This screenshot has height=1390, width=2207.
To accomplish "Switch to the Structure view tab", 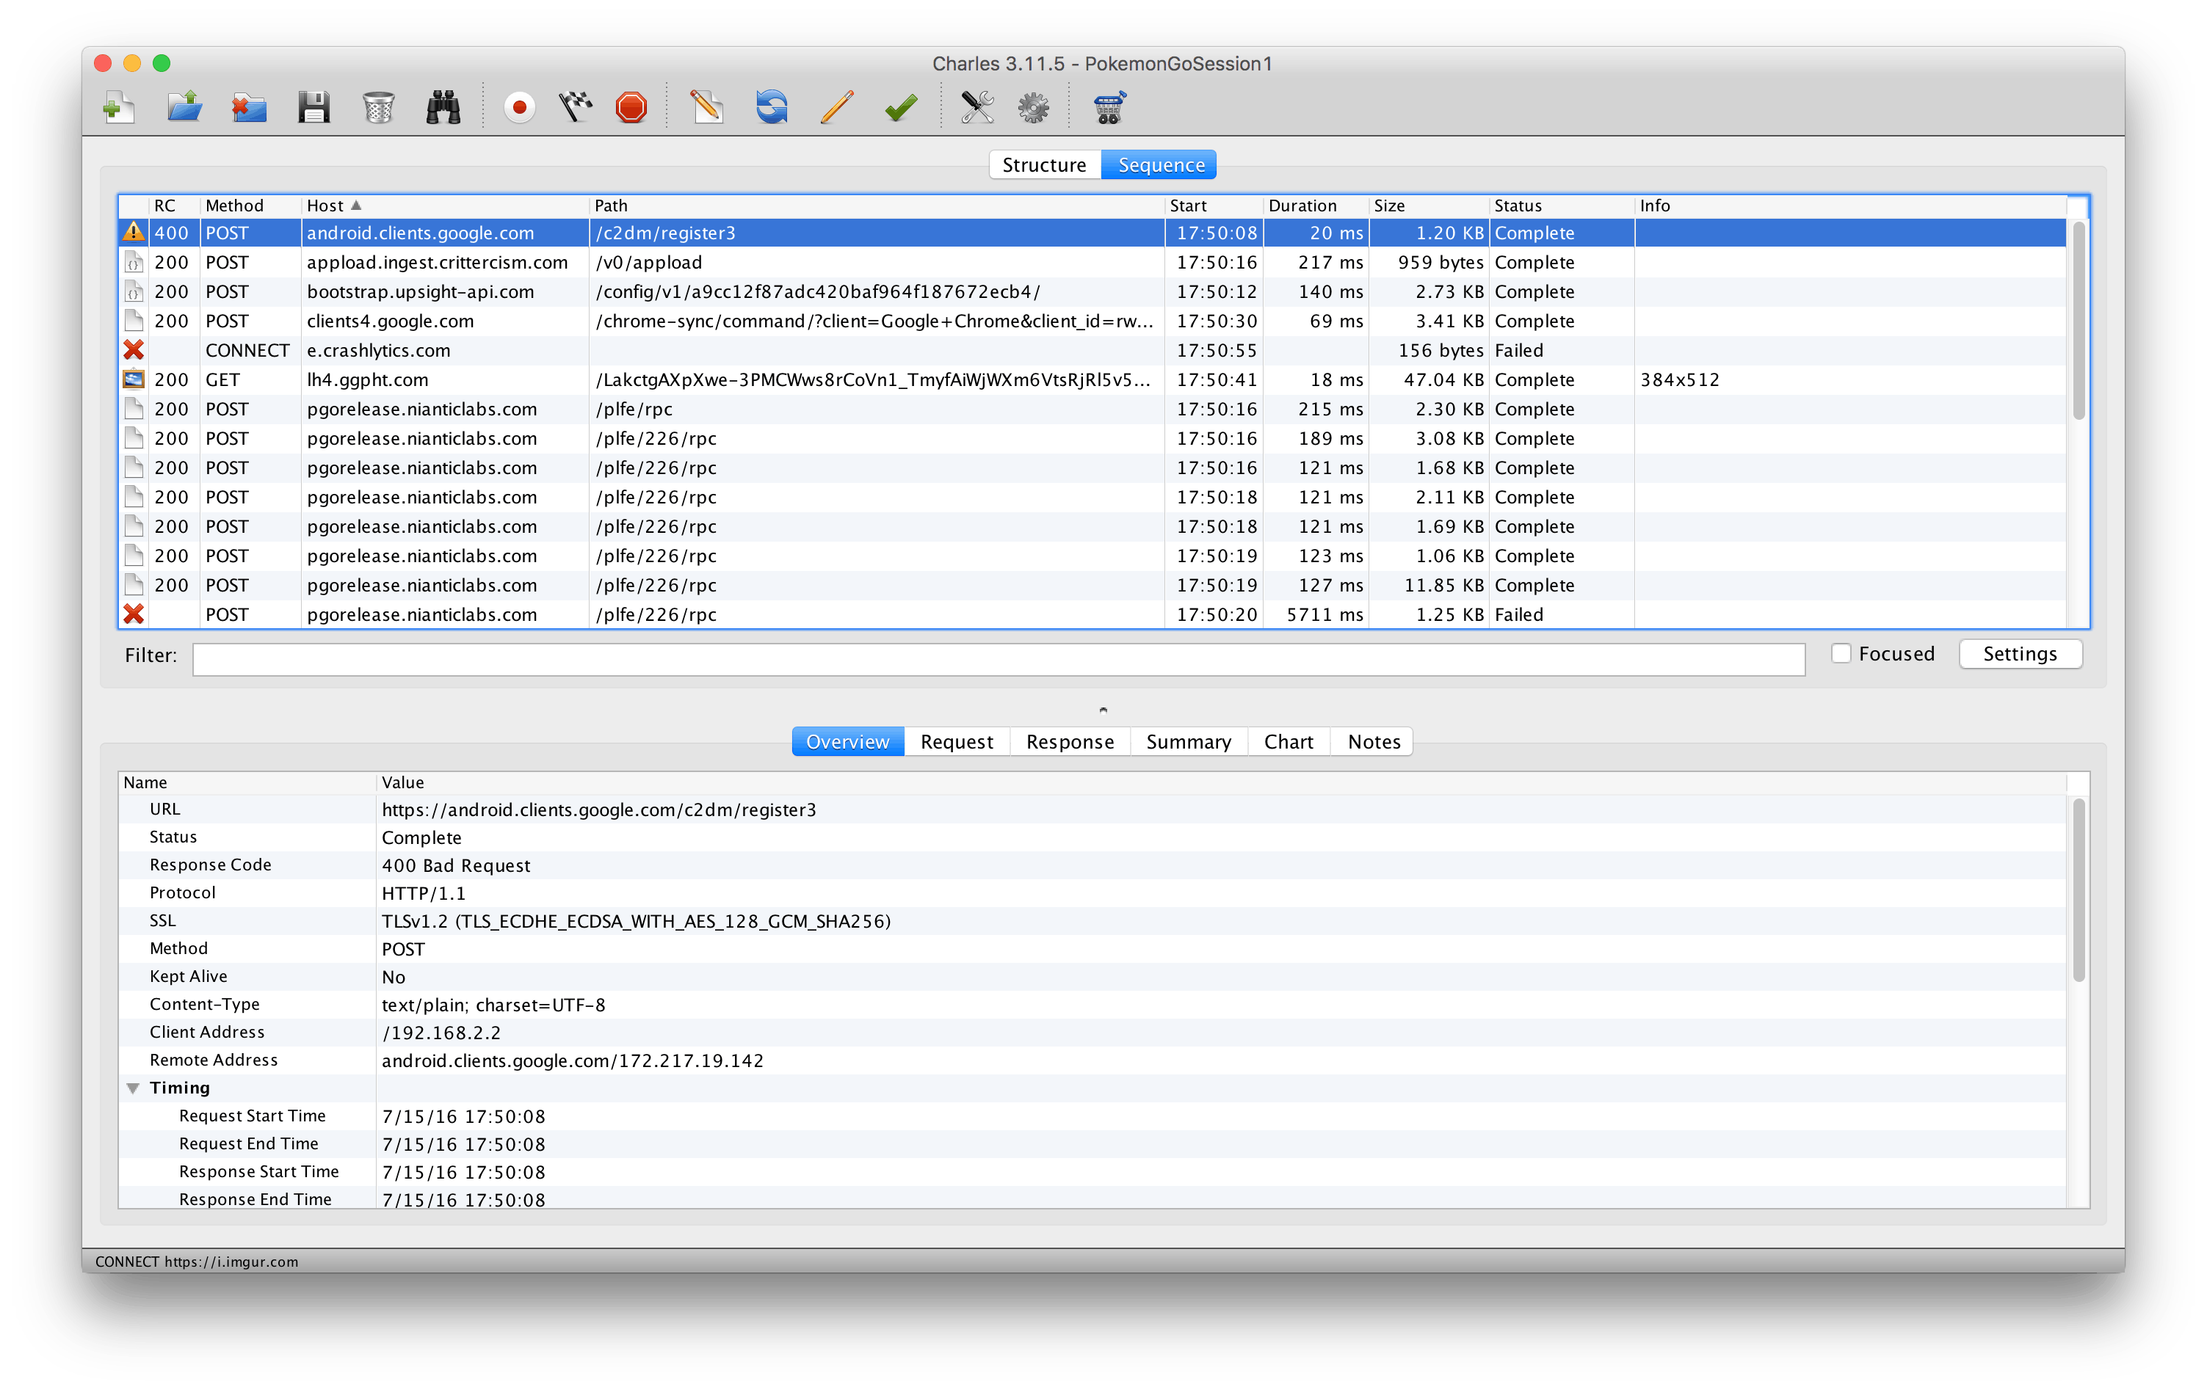I will click(1044, 165).
